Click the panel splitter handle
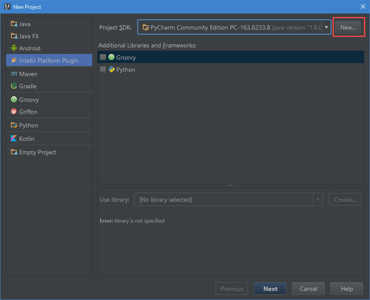 [230, 185]
